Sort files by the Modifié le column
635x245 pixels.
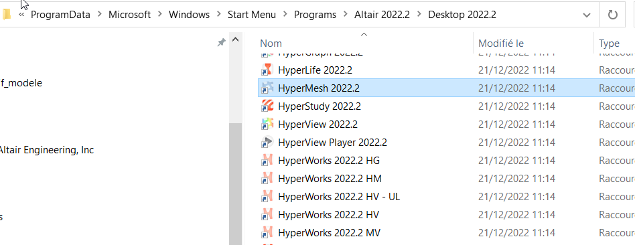tap(501, 43)
